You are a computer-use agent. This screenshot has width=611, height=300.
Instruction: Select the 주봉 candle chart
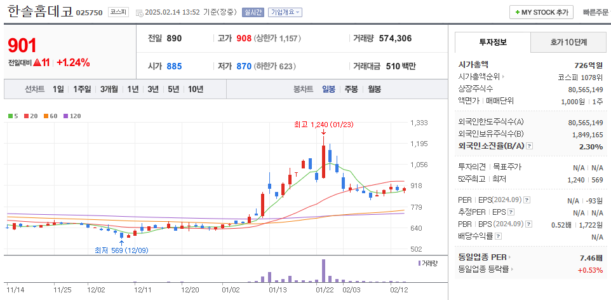[351, 90]
